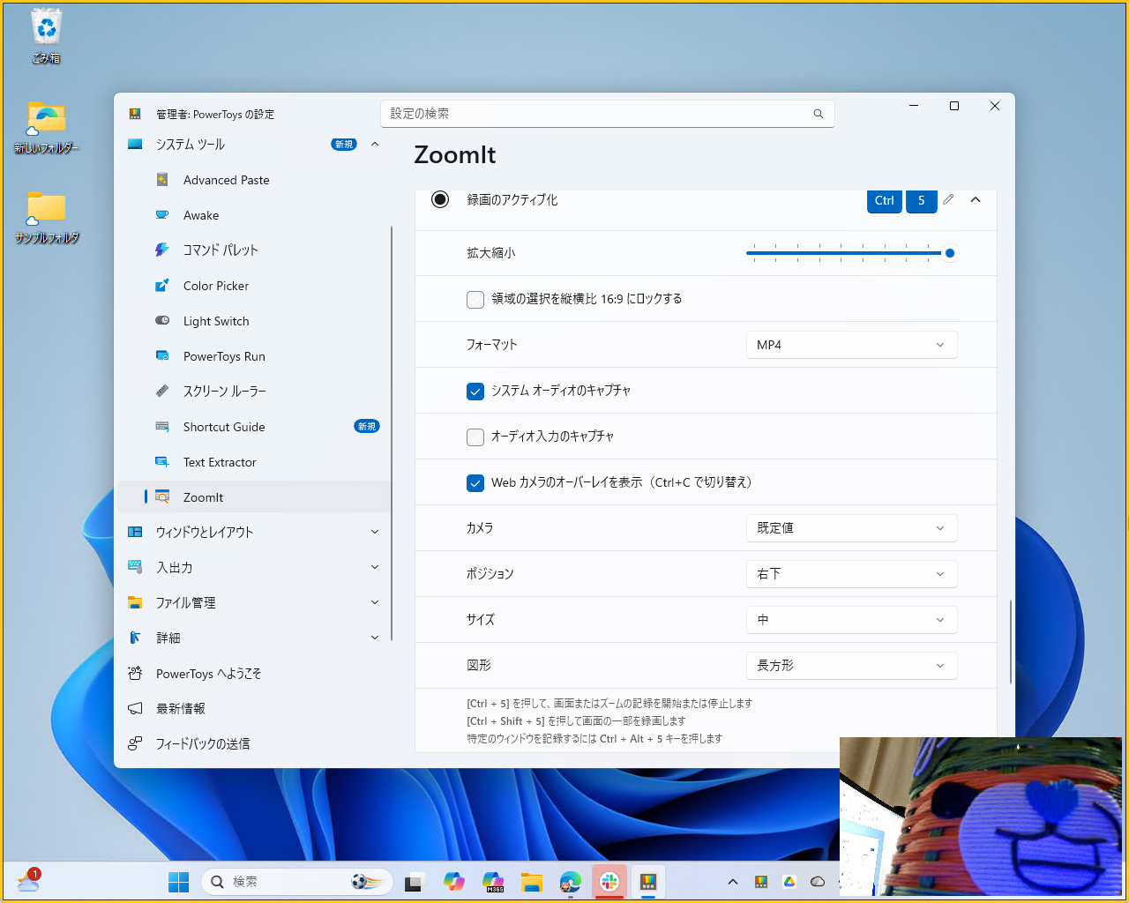Open the Windows Start menu

[179, 882]
